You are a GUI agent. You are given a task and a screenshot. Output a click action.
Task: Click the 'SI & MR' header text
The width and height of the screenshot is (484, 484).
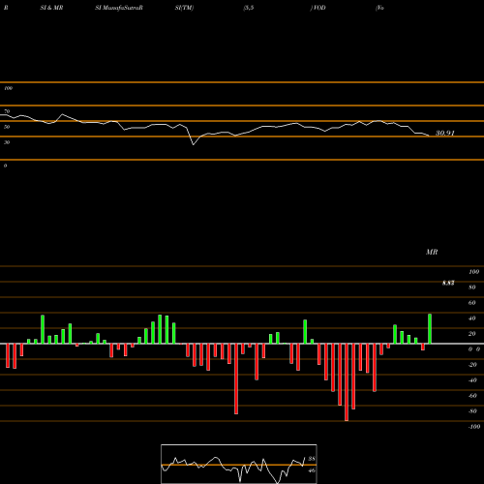coord(51,8)
